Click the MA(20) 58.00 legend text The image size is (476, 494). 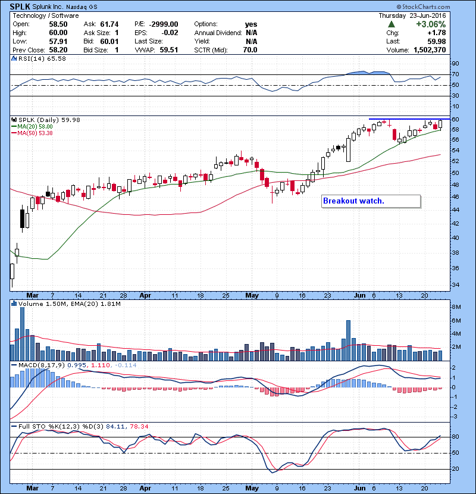click(35, 127)
